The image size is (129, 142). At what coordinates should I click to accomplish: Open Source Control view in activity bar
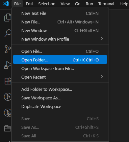[x=8, y=49]
